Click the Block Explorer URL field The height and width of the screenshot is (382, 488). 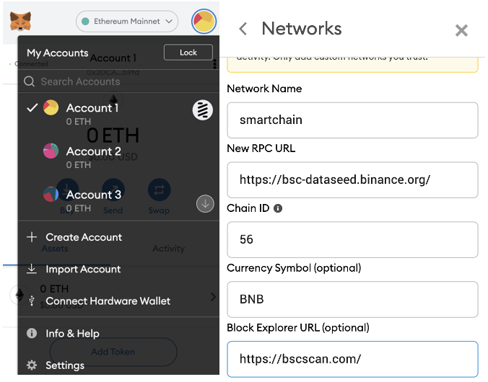tap(352, 359)
